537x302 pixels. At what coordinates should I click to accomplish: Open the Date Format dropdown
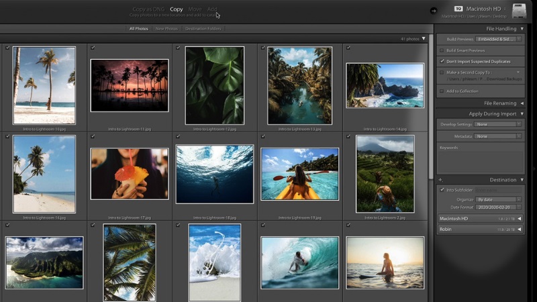(499, 207)
